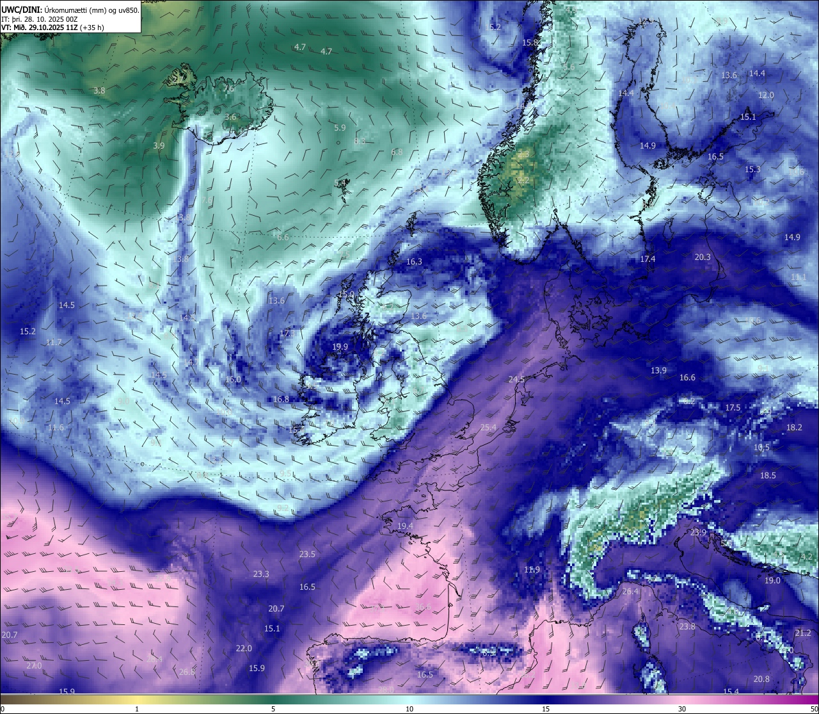The height and width of the screenshot is (714, 819).
Task: Click the 18.5 value label
Action: (x=768, y=475)
